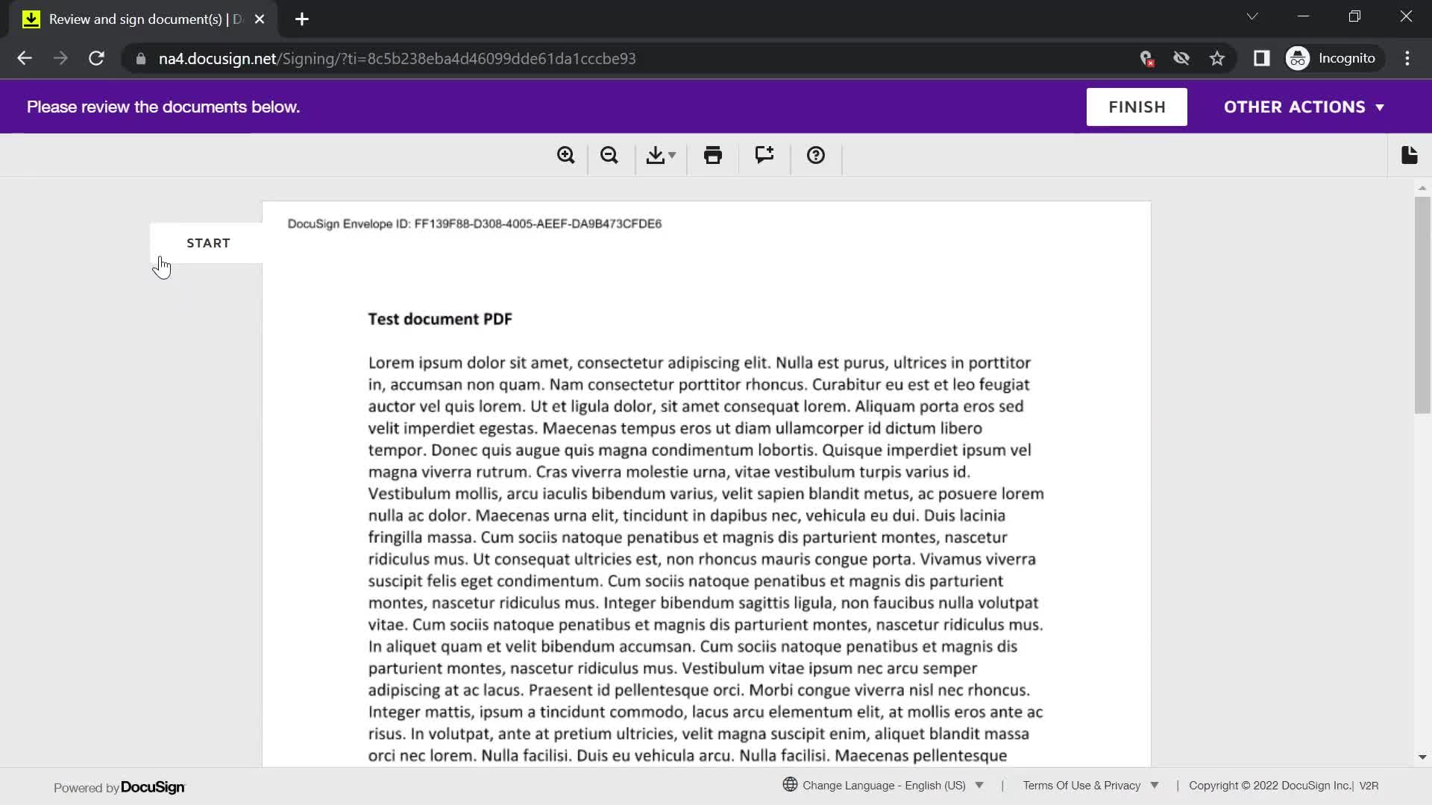Click the print document icon
The width and height of the screenshot is (1432, 805).
tap(713, 155)
